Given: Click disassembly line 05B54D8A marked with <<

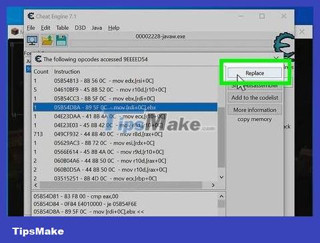Looking at the screenshot, I should pos(89,212).
